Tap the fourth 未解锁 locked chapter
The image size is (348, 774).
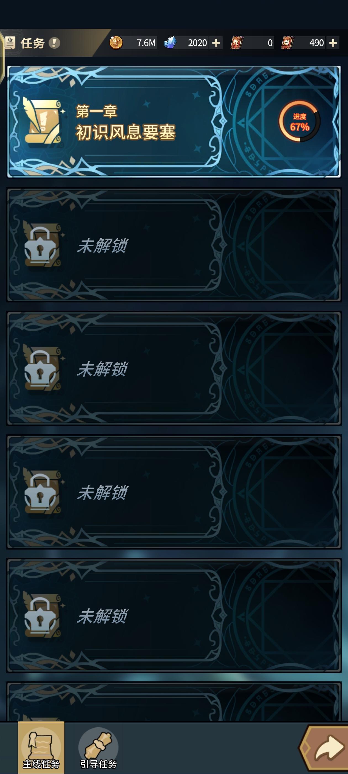174,615
